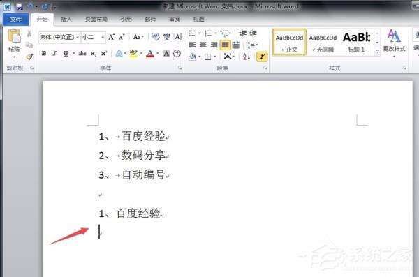
Task: Click the Paste clipboard icon
Action: 14,36
